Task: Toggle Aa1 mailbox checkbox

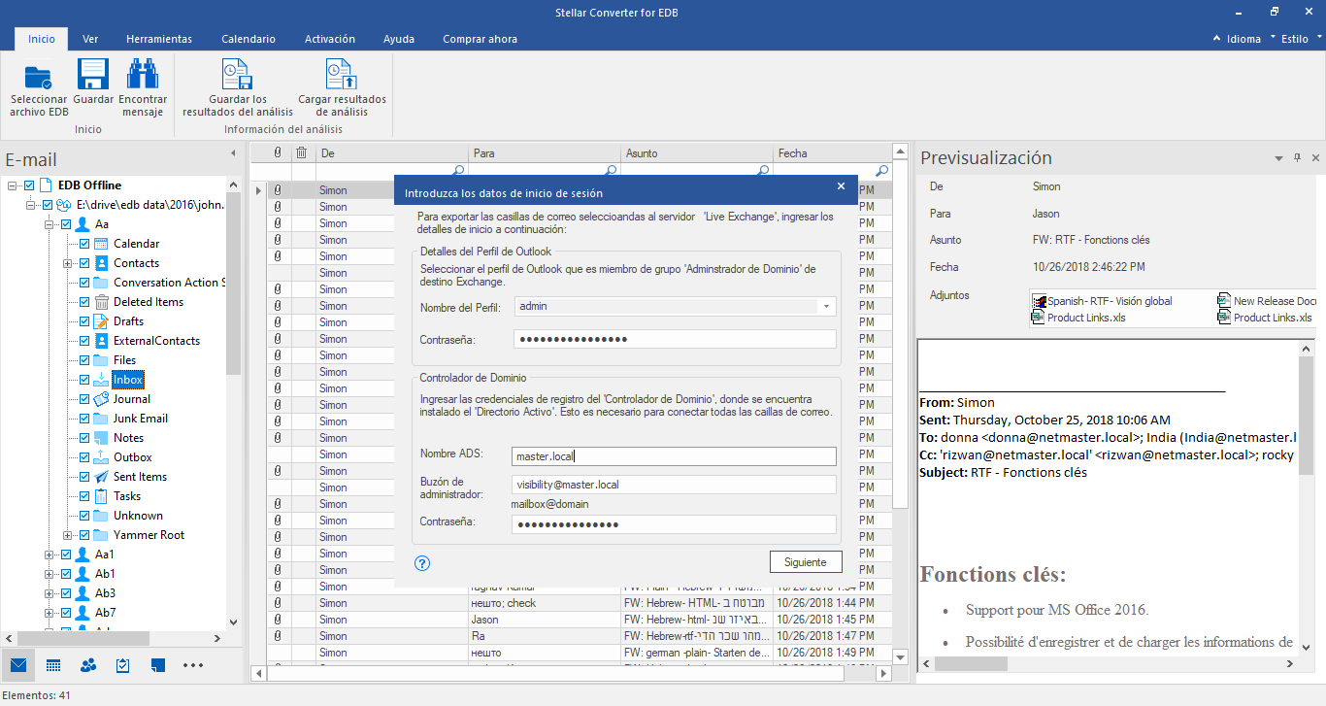Action: click(x=66, y=555)
